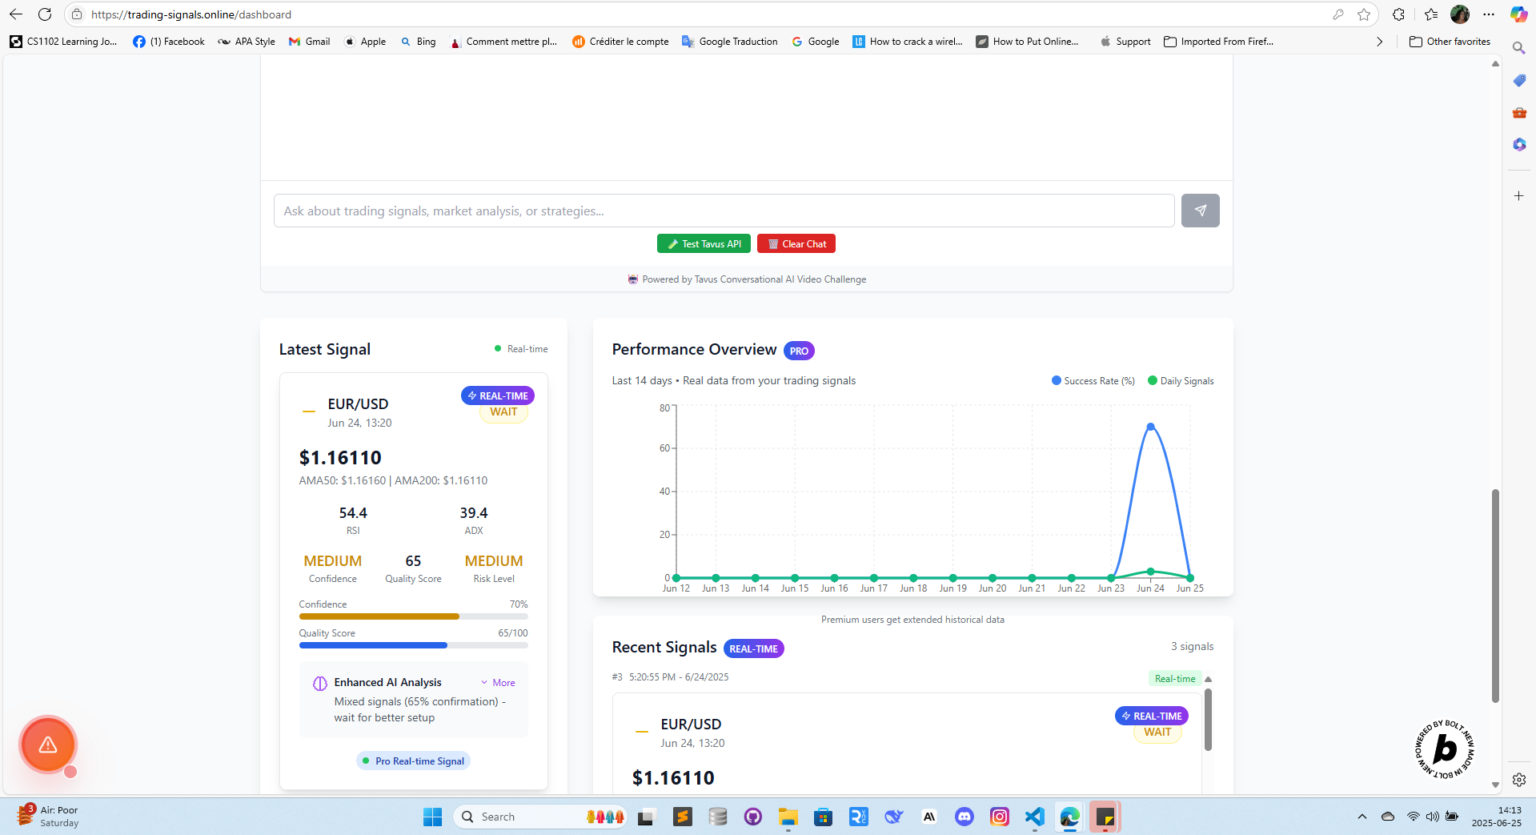
Task: Open the Other favorites folder
Action: 1449,41
